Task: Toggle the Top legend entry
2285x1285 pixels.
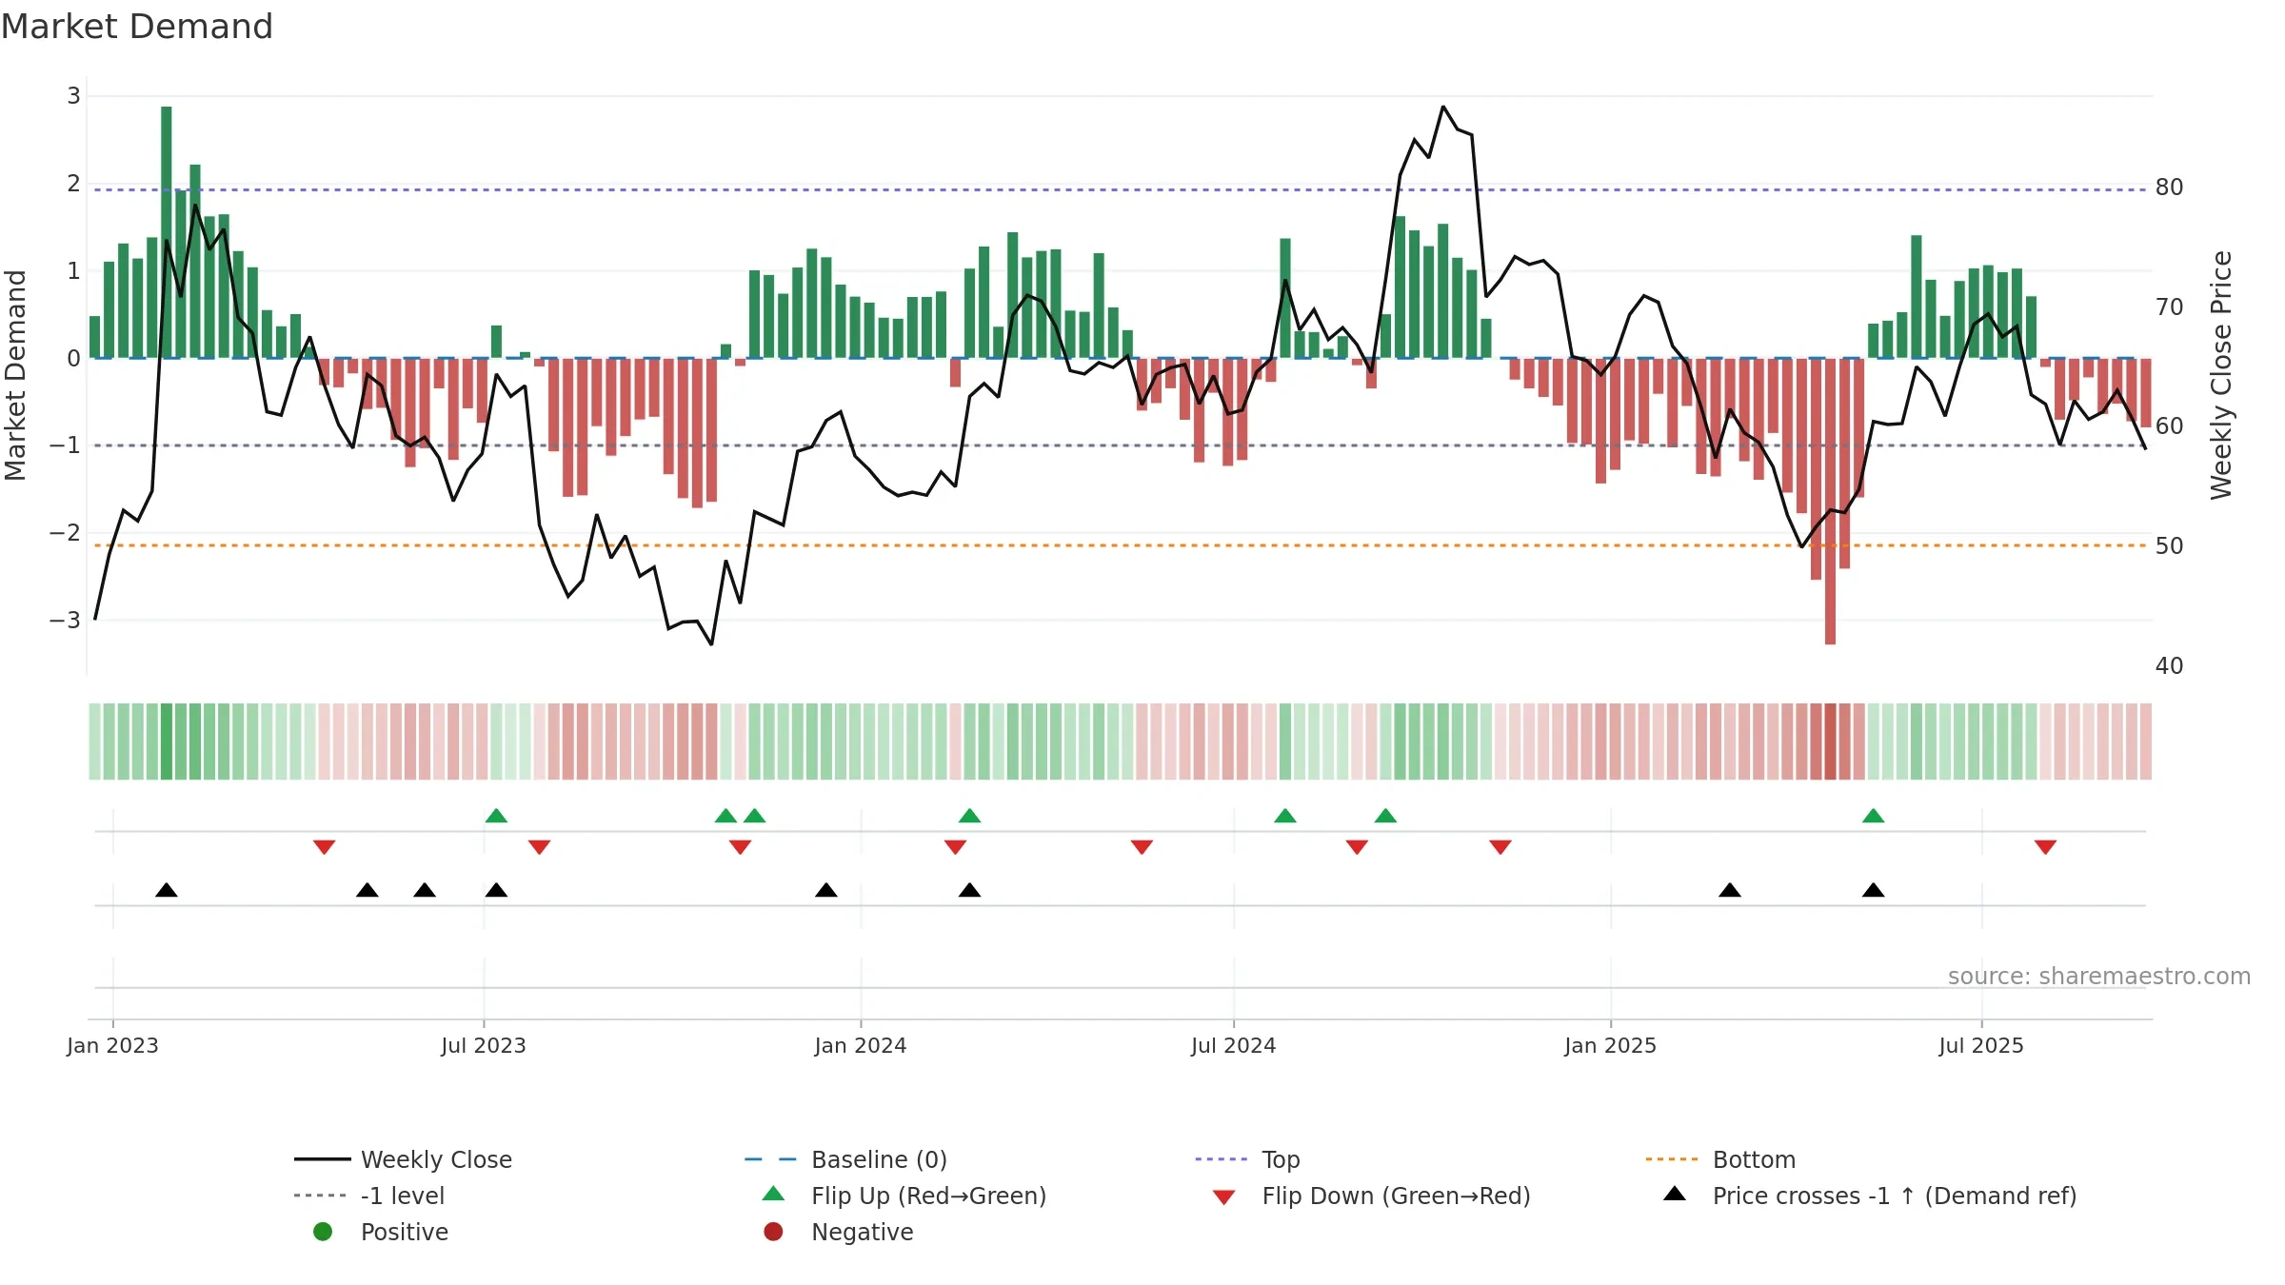Action: [x=1247, y=1159]
